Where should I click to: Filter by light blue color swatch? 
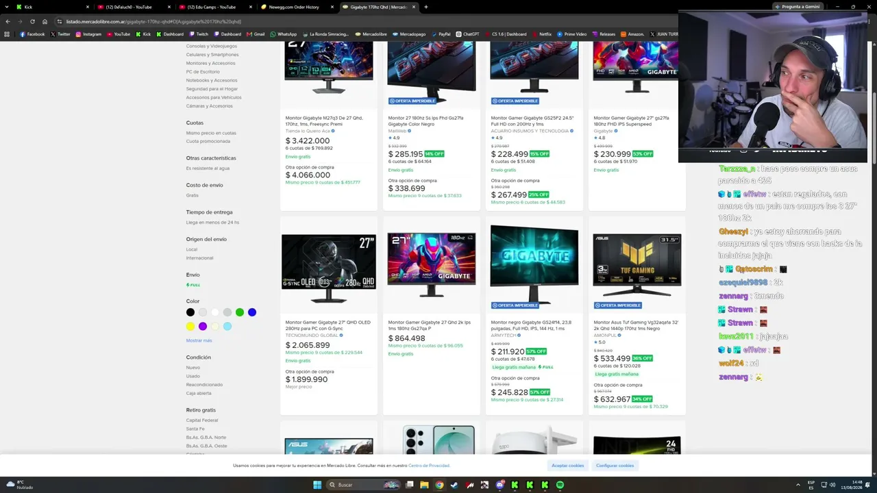coord(227,327)
